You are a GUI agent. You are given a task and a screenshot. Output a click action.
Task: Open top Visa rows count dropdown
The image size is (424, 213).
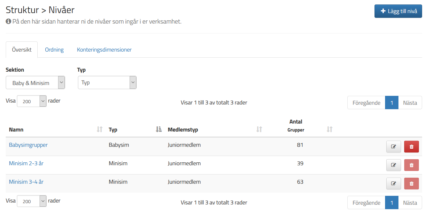tap(32, 101)
